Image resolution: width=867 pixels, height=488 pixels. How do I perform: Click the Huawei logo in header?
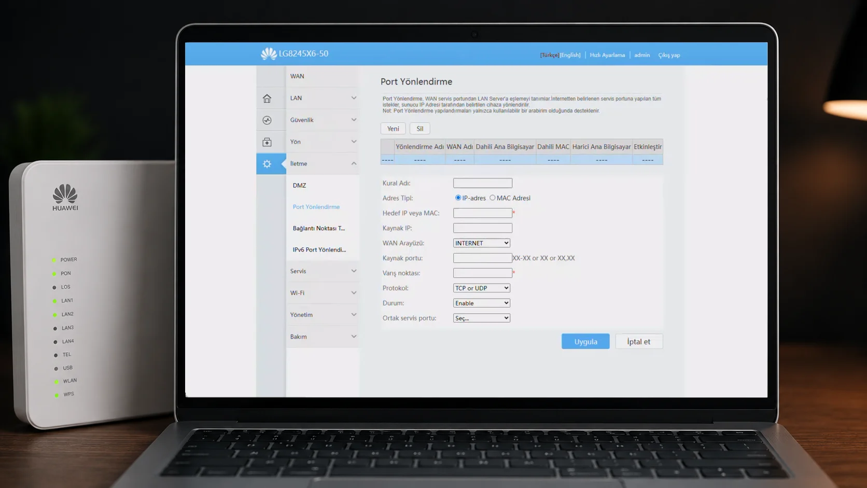pos(269,53)
